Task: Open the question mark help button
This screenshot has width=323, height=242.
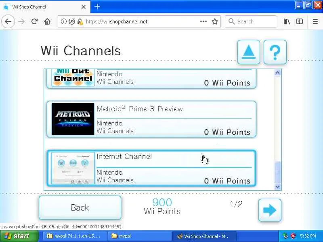Action: [x=275, y=52]
